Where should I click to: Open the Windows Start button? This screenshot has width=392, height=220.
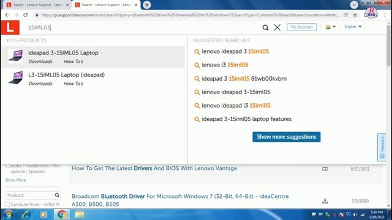click(x=8, y=215)
